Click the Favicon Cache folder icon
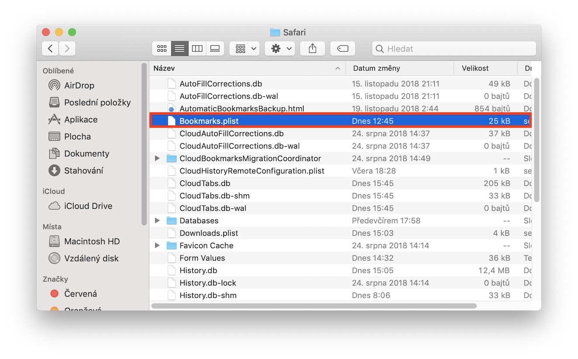Viewport: 578px width, 359px height. (x=171, y=246)
